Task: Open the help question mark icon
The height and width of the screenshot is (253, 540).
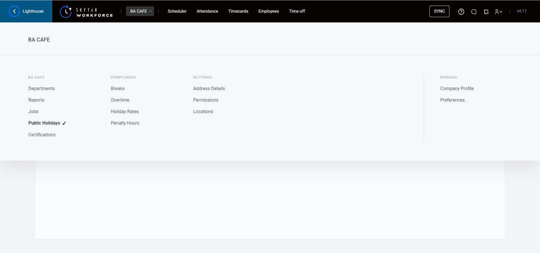Action: point(461,12)
